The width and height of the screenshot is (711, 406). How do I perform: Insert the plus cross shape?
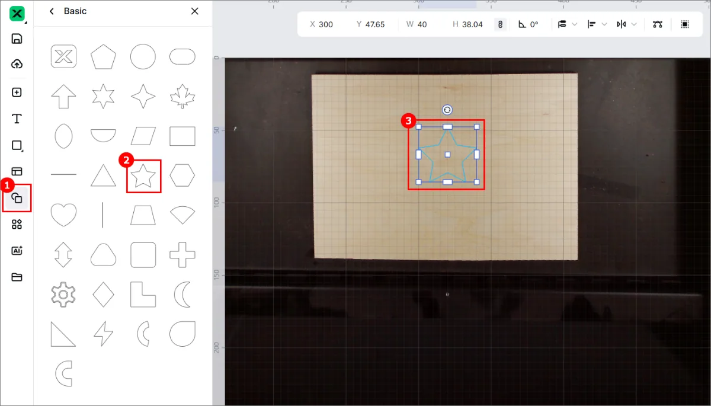click(182, 254)
